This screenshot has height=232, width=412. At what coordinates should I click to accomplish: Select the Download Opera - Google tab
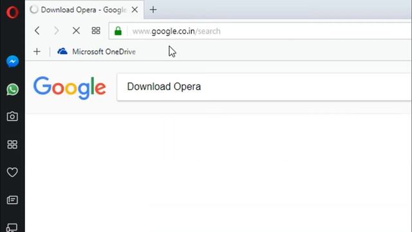[84, 10]
